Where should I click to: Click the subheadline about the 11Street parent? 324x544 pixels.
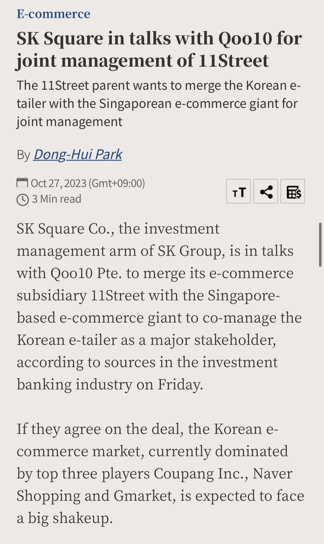point(159,104)
